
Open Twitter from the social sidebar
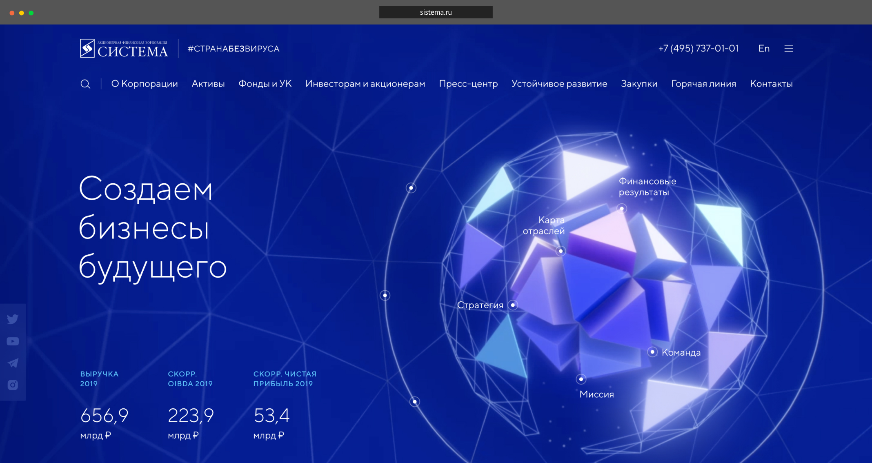13,319
